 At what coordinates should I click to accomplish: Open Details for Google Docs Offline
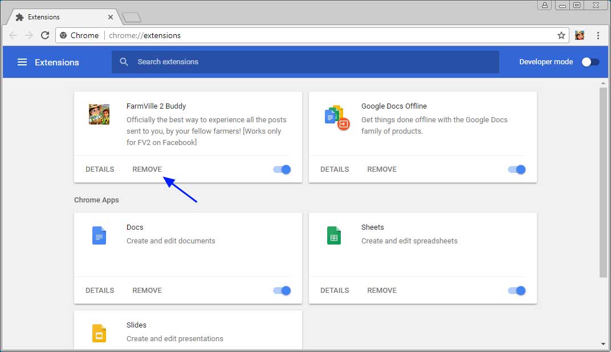click(335, 169)
